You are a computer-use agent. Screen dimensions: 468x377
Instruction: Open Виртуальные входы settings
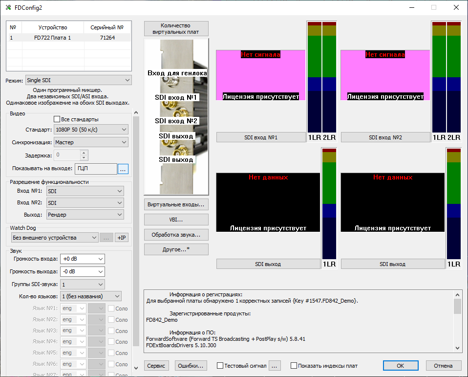[x=176, y=204]
